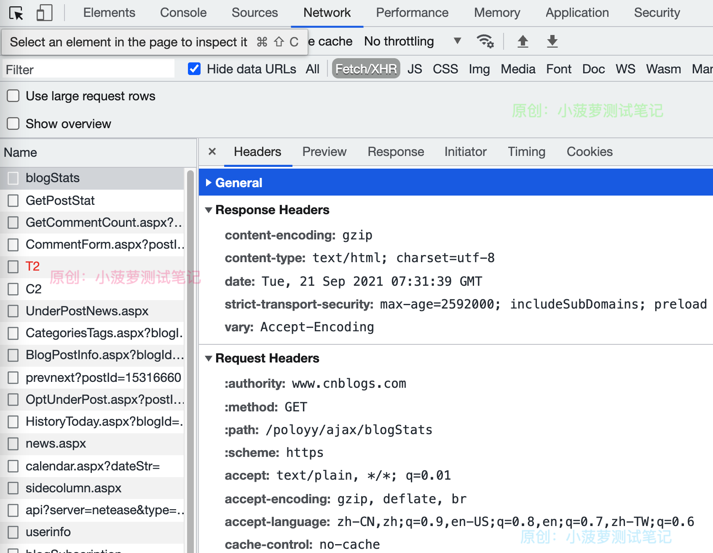The width and height of the screenshot is (713, 553).
Task: Click the Name column header
Action: click(x=98, y=153)
